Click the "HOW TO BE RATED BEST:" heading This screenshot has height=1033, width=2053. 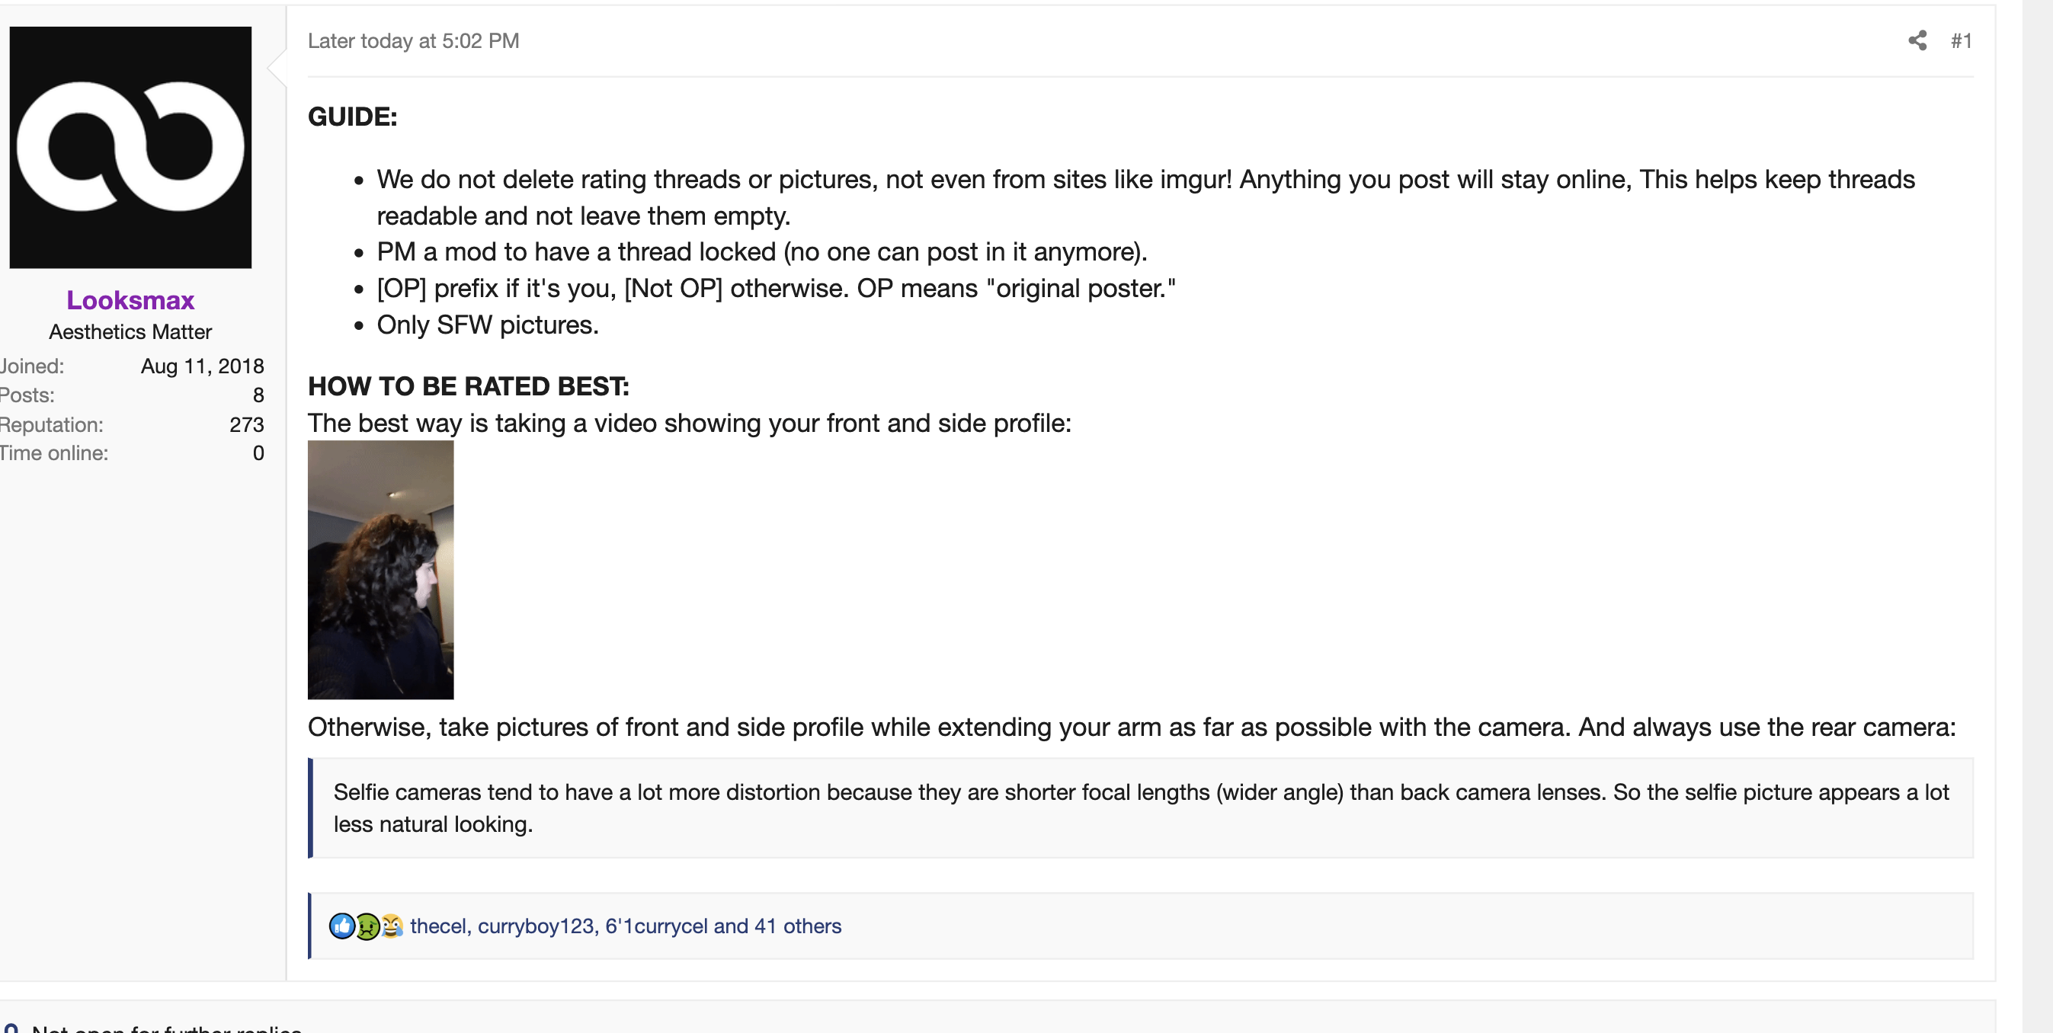click(469, 386)
